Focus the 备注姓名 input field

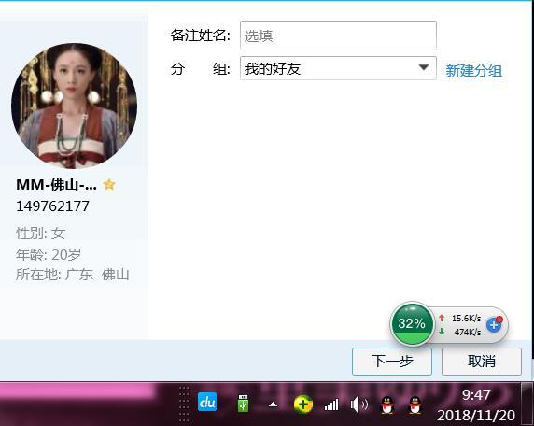[x=338, y=35]
